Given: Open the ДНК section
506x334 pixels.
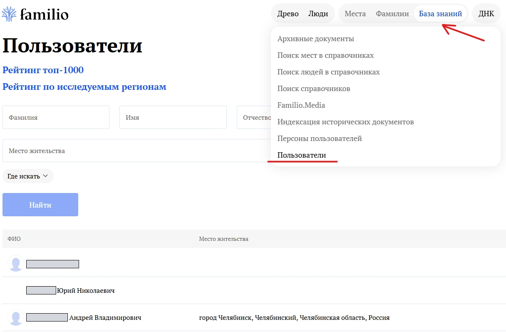Looking at the screenshot, I should (486, 14).
